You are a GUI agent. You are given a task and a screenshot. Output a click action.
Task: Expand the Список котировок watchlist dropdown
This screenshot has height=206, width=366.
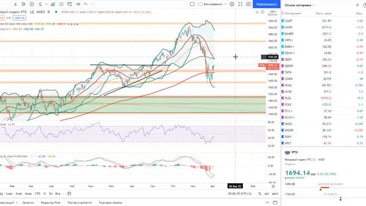(x=313, y=5)
